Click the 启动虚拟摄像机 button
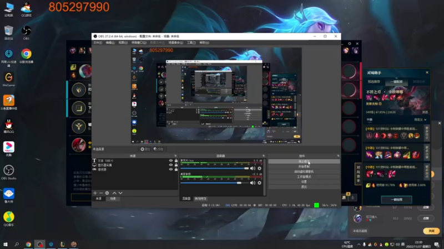 tap(304, 172)
